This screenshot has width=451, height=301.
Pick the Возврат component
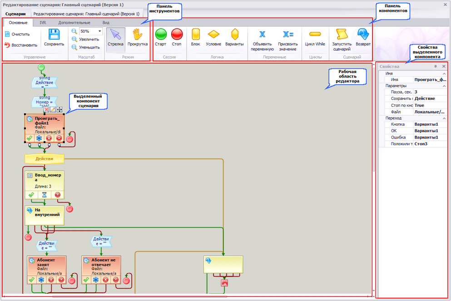pyautogui.click(x=363, y=37)
